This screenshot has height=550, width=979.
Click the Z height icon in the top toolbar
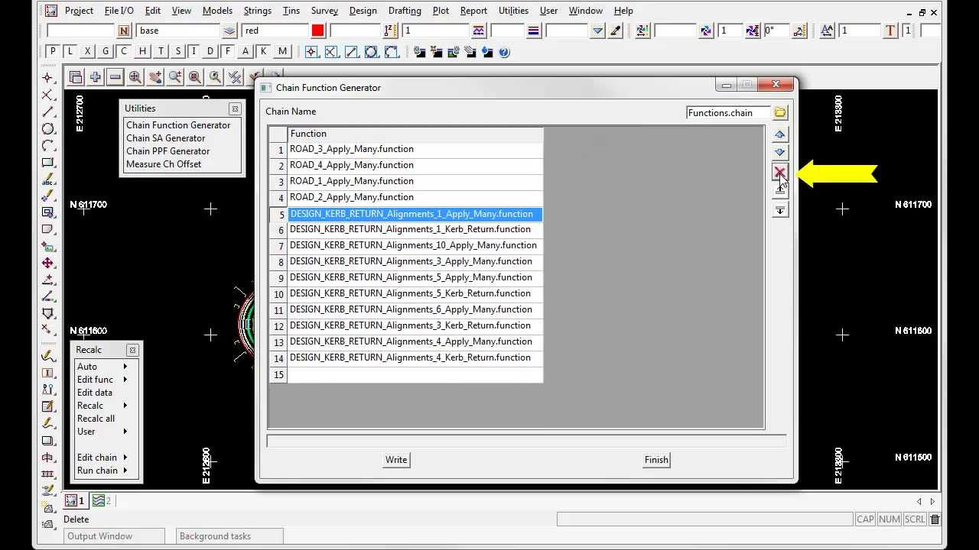(389, 31)
